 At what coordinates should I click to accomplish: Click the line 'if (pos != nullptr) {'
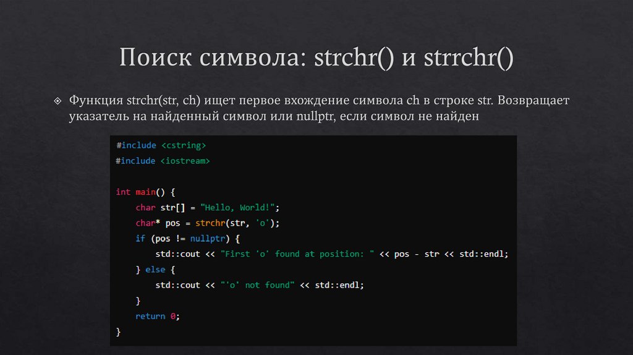[x=188, y=239]
